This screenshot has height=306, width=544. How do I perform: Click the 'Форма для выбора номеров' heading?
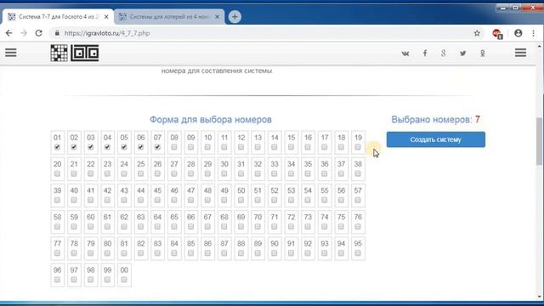click(211, 120)
